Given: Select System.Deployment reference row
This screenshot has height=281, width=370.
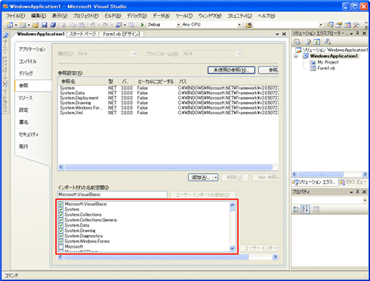Looking at the screenshot, I should [x=168, y=98].
